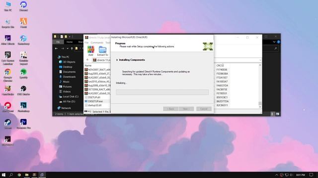
Task: Click the taskbar clock
Action: (300, 175)
